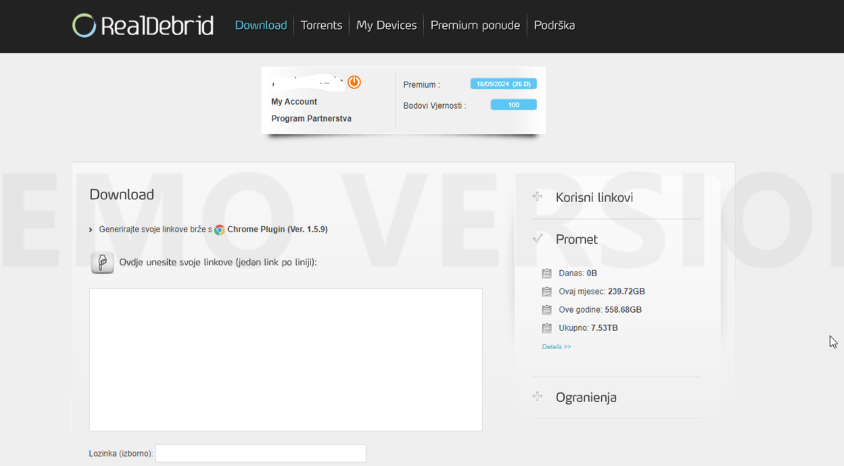Focus the links text area
This screenshot has height=466, width=844.
pyautogui.click(x=285, y=359)
